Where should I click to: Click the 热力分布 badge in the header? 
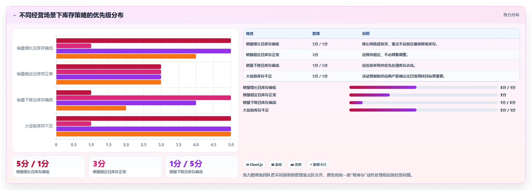click(511, 15)
